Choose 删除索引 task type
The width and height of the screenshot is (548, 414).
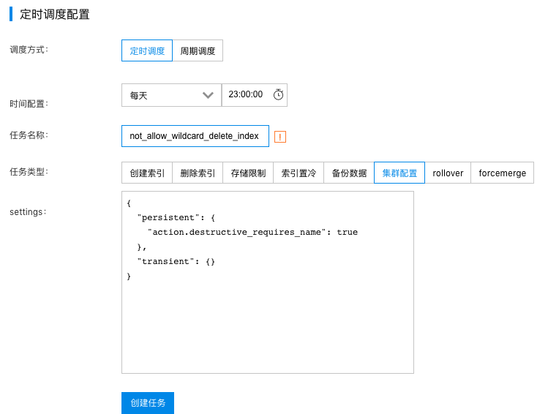pos(198,173)
